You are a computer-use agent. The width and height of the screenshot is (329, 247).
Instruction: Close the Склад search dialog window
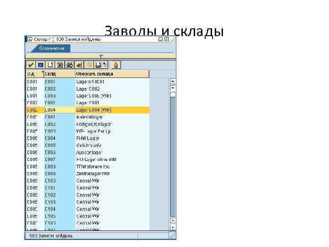click(x=166, y=39)
